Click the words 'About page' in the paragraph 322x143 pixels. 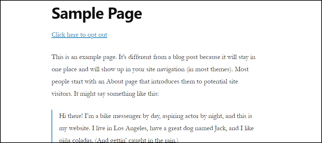click(122, 82)
